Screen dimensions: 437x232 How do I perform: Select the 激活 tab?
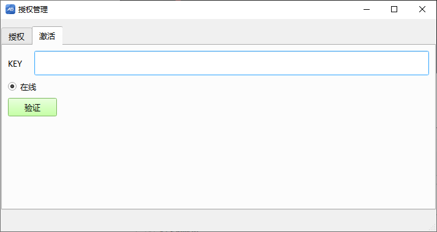[47, 36]
